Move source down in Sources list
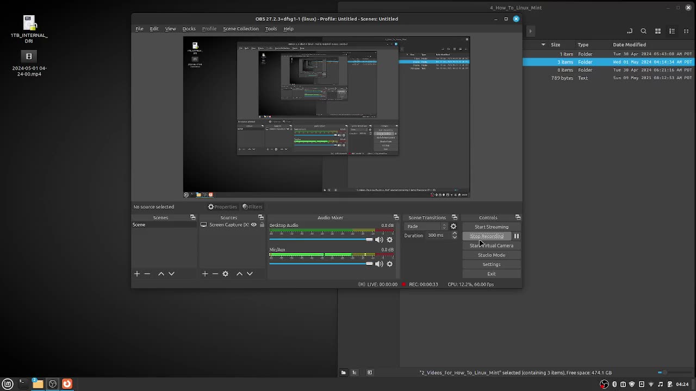Viewport: 696px width, 391px height. pos(250,274)
